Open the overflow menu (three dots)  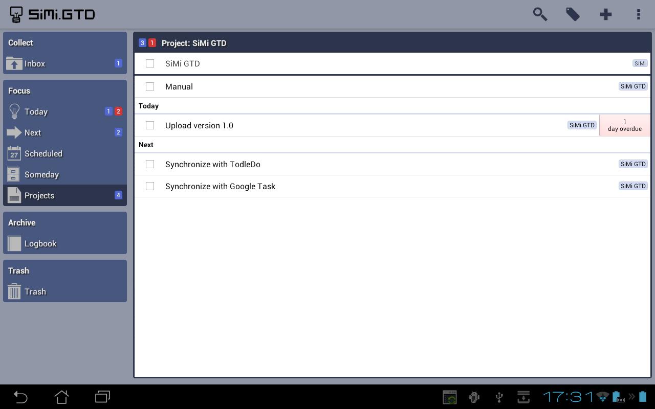click(x=638, y=14)
